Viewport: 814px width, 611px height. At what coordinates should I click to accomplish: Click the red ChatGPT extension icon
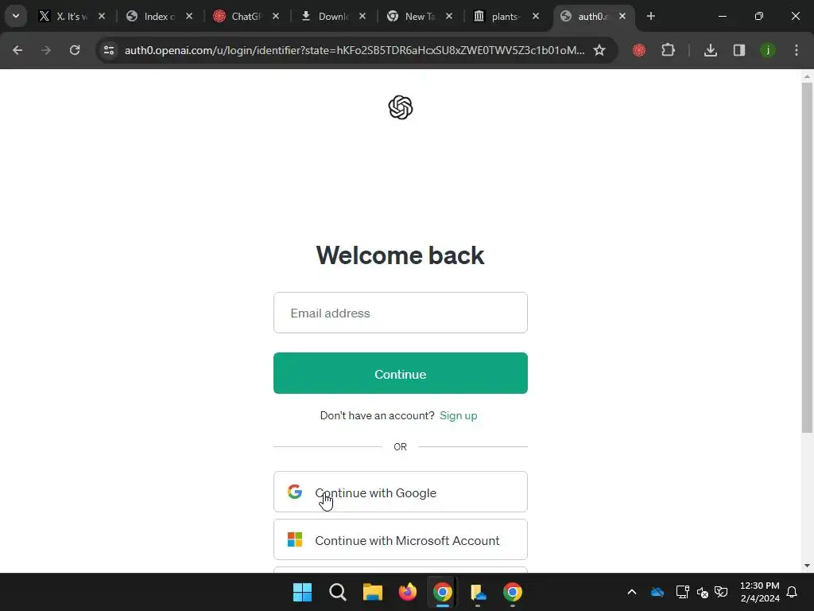[639, 50]
